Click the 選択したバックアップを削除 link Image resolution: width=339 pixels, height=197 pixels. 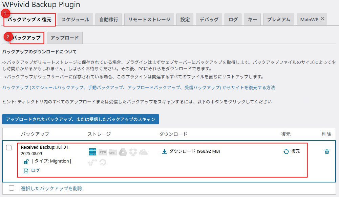(x=52, y=188)
